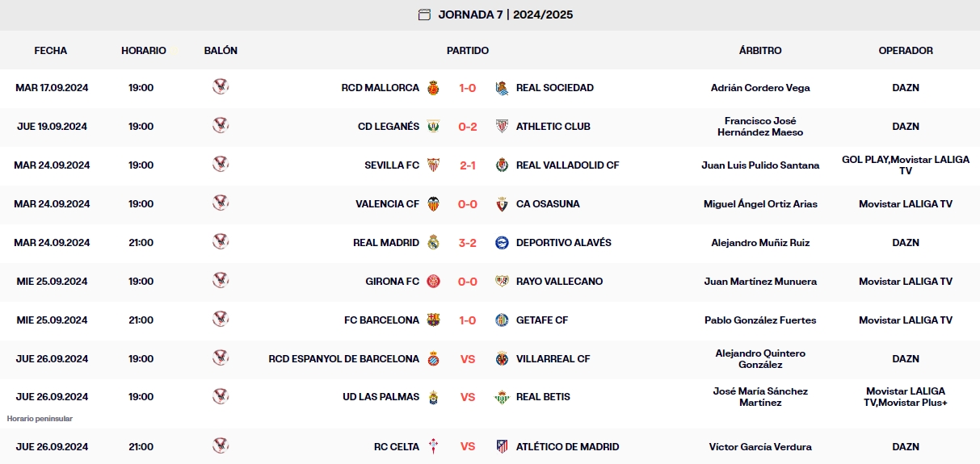Click the Real Sociedad club crest
980x464 pixels.
click(502, 88)
